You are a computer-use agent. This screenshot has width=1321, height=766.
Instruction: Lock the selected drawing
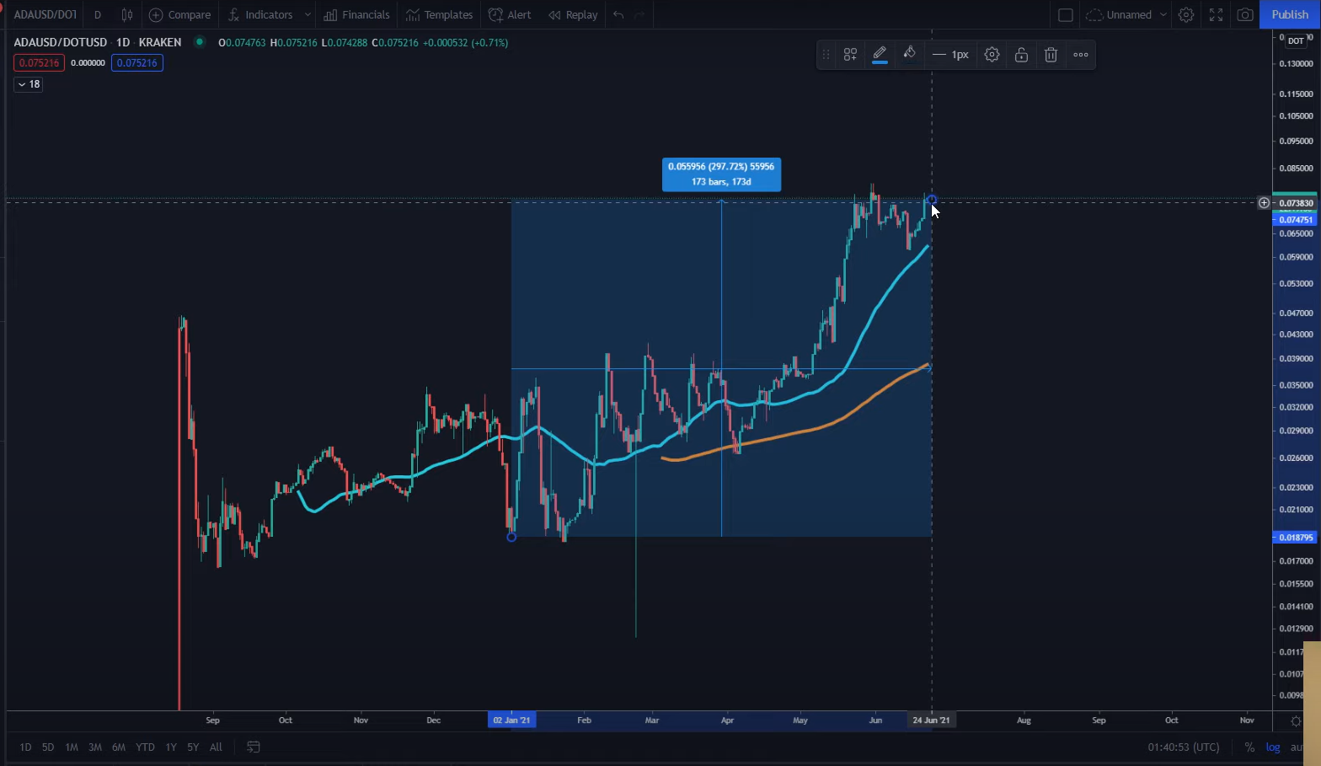pos(1021,55)
